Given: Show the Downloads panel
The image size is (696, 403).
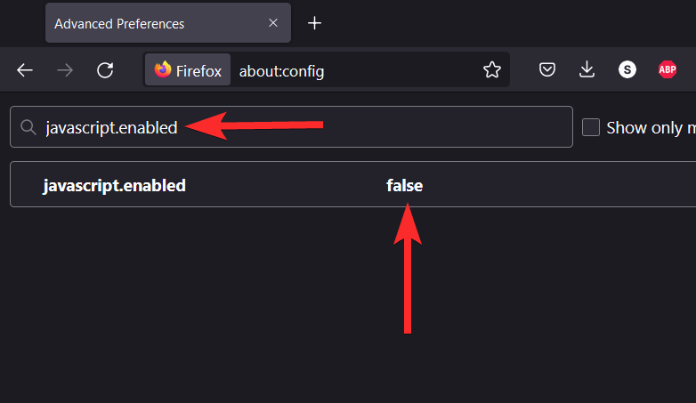Looking at the screenshot, I should tap(587, 70).
